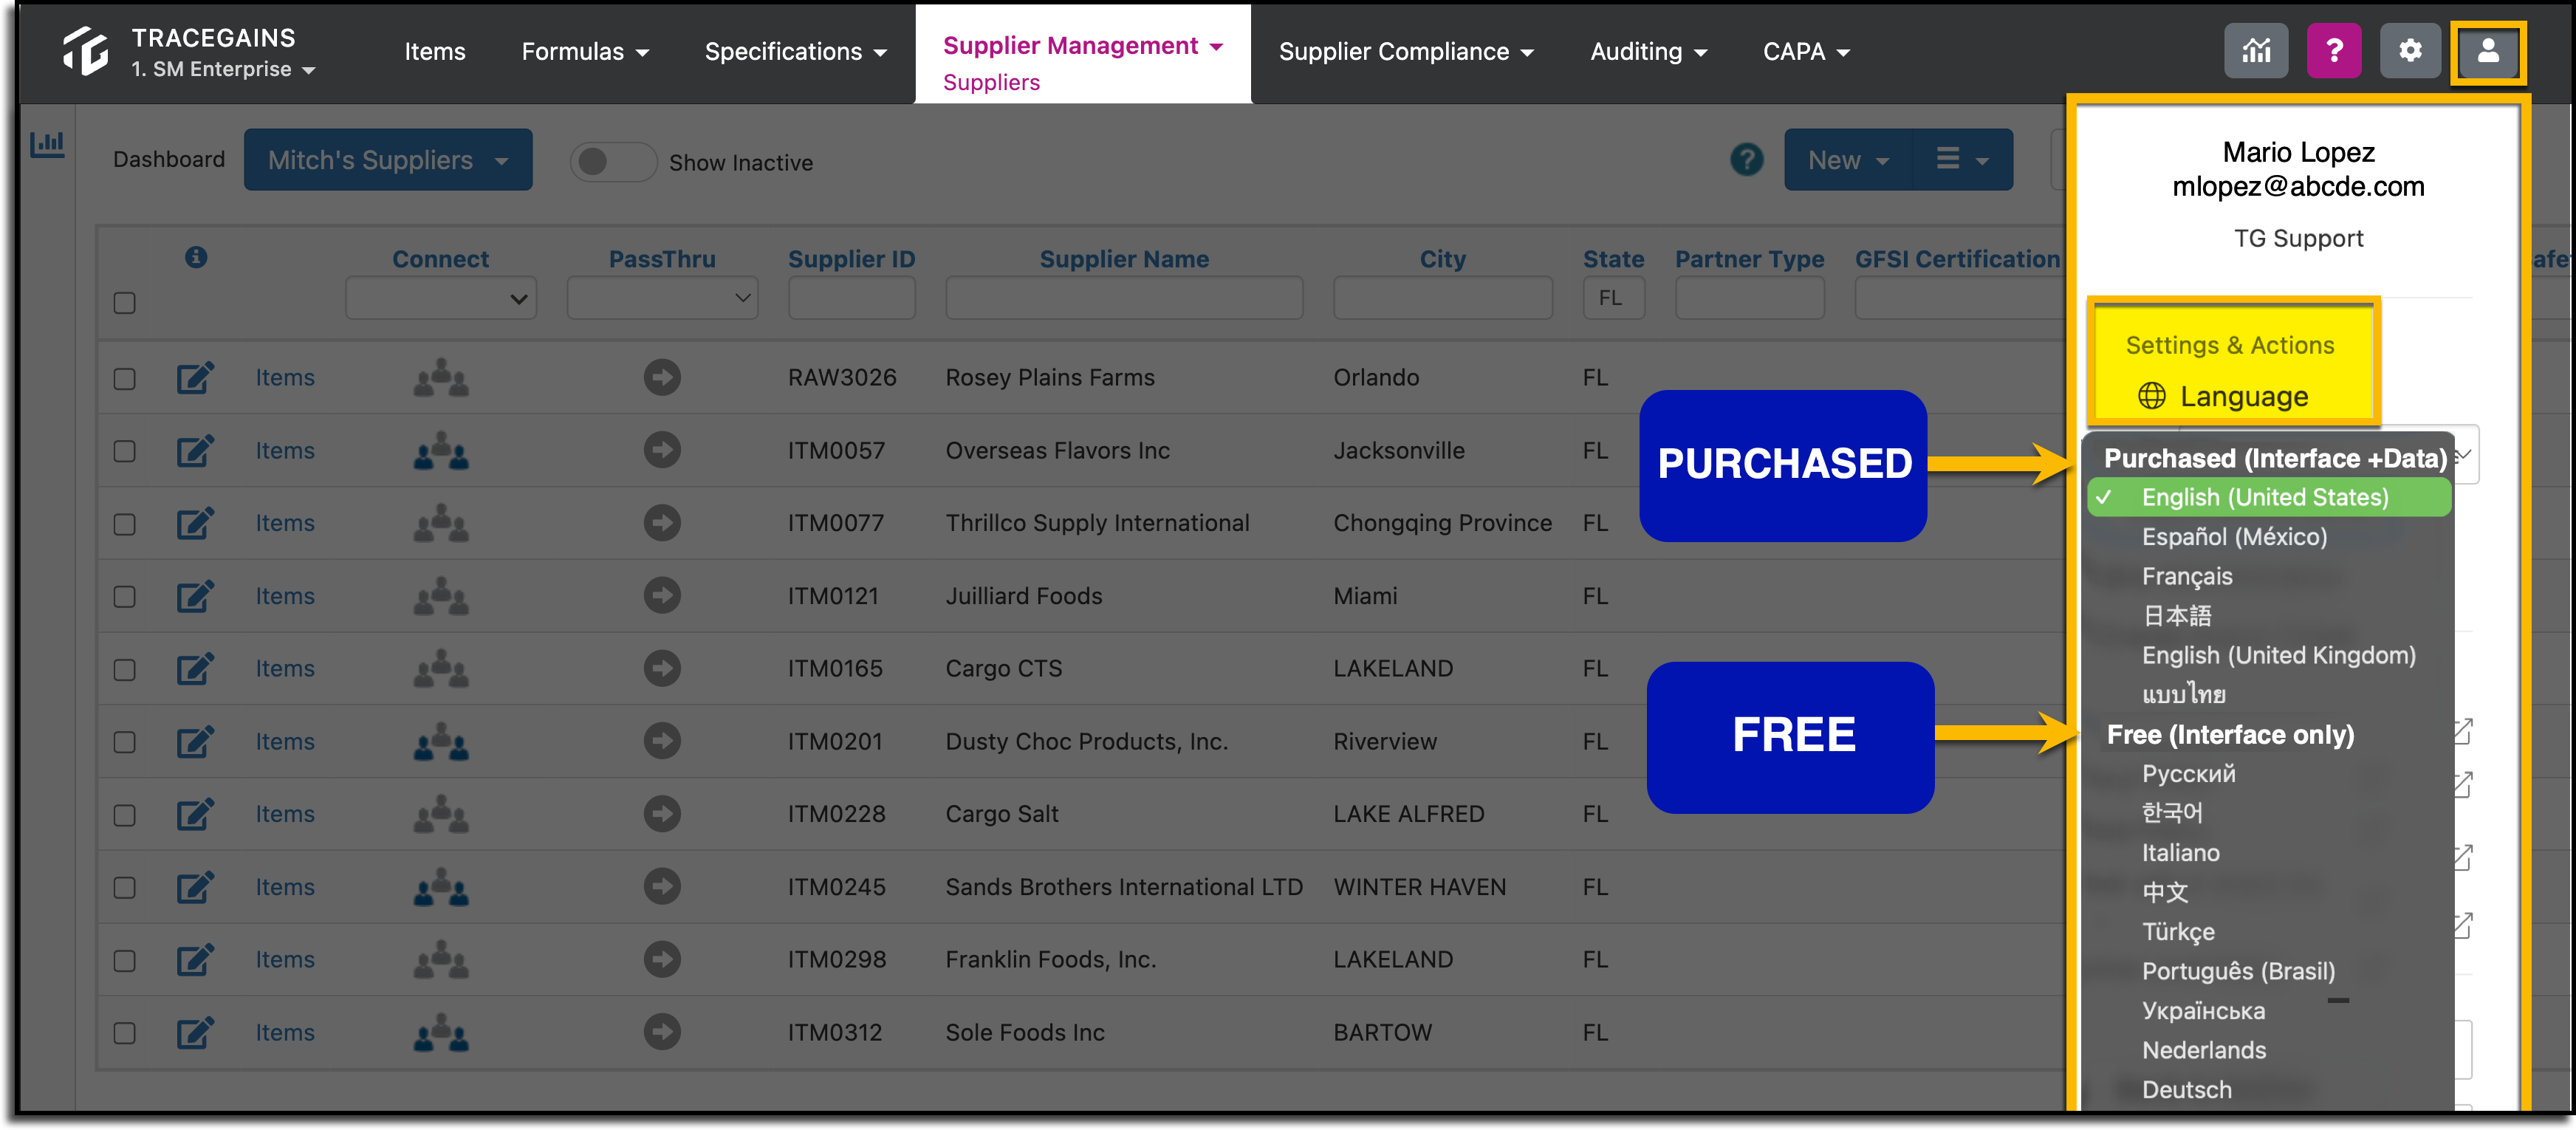Check the box for ITM0165 row
The image size is (2576, 1130).
tap(124, 670)
